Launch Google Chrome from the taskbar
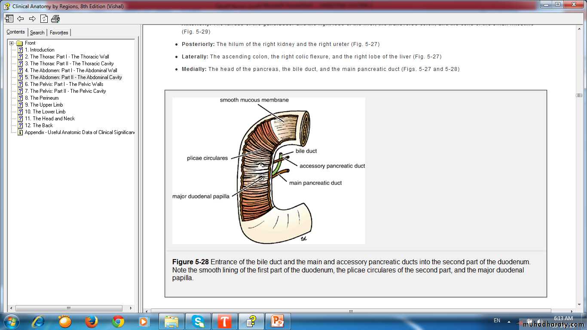Viewport: 587px width, 330px height. 118,321
